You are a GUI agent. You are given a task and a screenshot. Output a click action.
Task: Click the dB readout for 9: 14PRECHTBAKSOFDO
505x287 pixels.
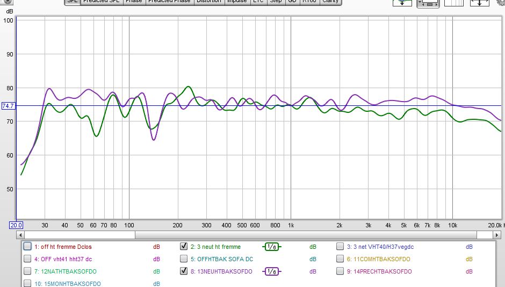click(x=469, y=271)
